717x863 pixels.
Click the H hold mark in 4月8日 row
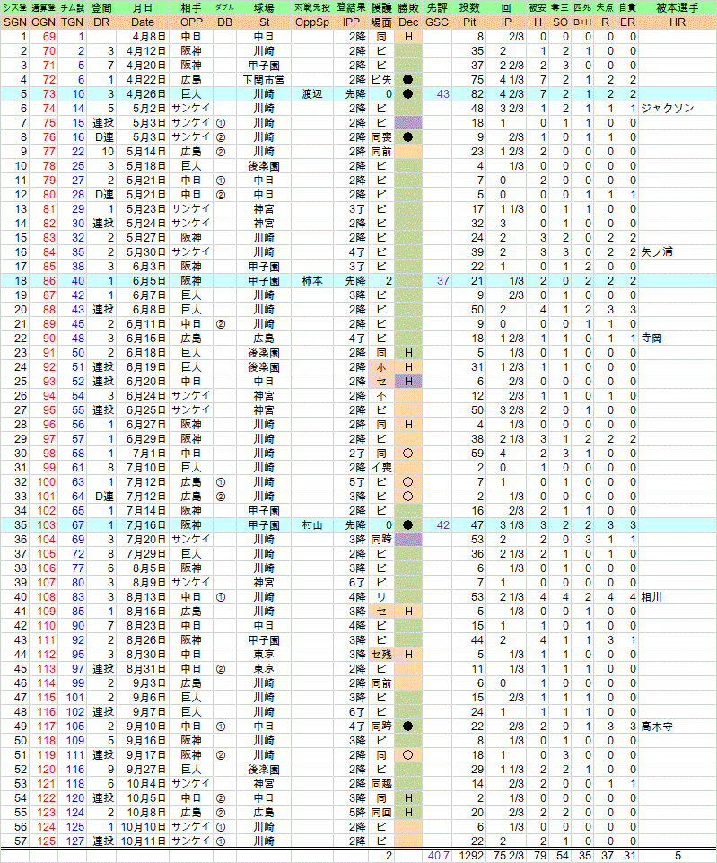pyautogui.click(x=408, y=37)
